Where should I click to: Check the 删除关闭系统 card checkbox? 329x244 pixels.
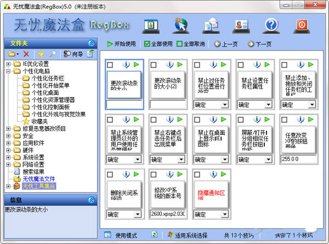pos(110,174)
